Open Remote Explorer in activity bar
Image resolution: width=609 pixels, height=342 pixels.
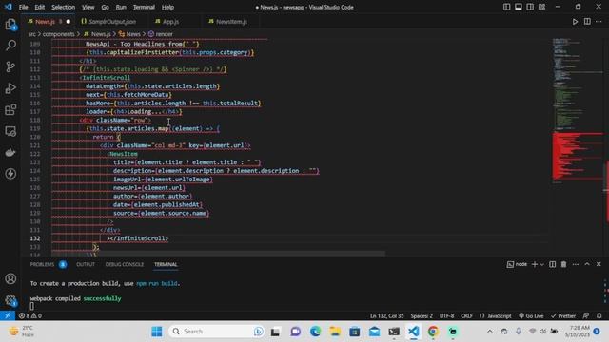tap(10, 131)
